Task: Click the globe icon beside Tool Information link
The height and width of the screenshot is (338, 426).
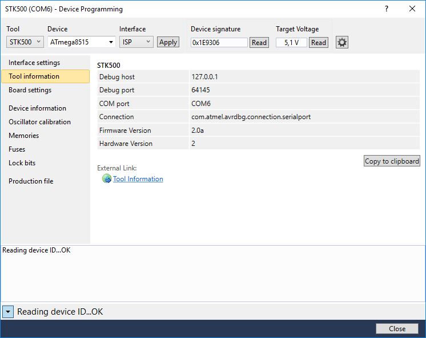Action: coord(106,178)
